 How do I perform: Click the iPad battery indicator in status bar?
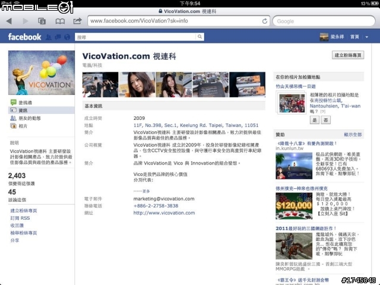coord(374,4)
